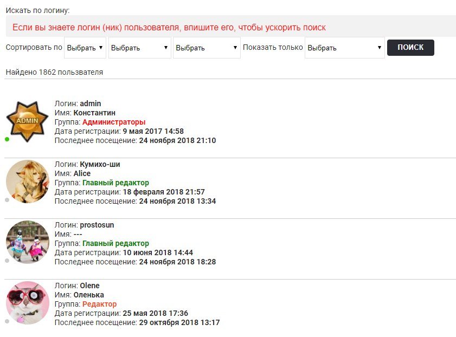Click last visit '29 октября 2018 13:17'

179,323
